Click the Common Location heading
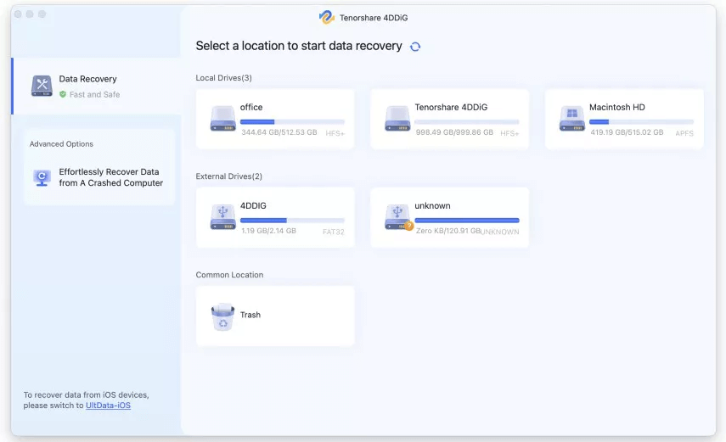The height and width of the screenshot is (442, 726). coord(229,275)
